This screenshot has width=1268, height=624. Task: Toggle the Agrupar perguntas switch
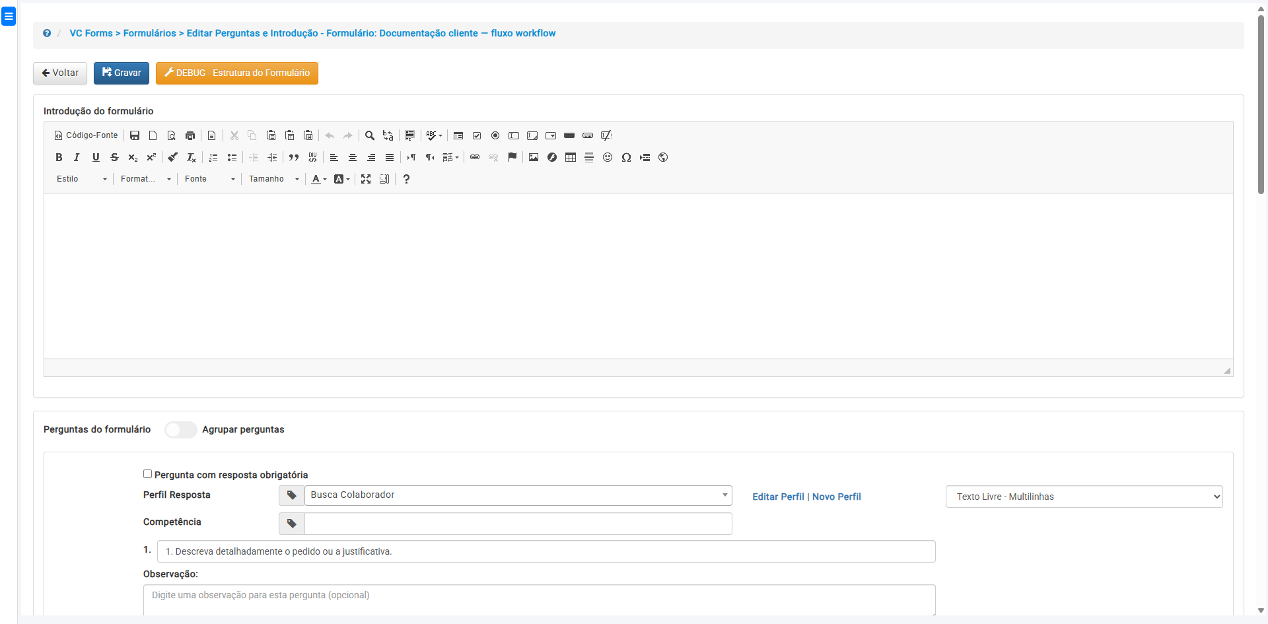click(180, 430)
